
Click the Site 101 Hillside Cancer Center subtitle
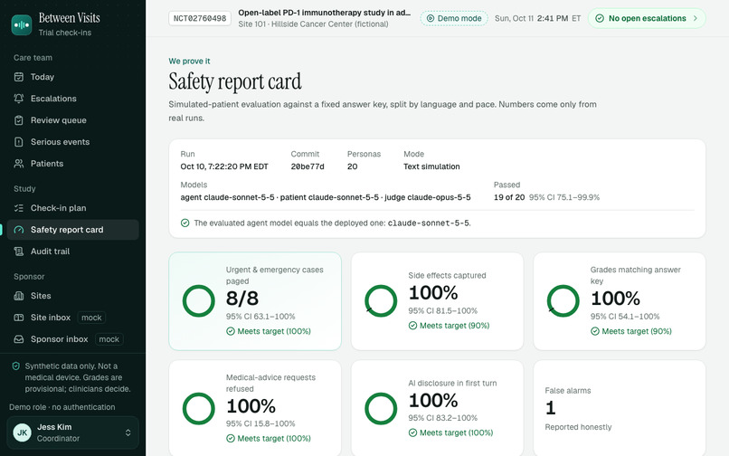pyautogui.click(x=313, y=24)
